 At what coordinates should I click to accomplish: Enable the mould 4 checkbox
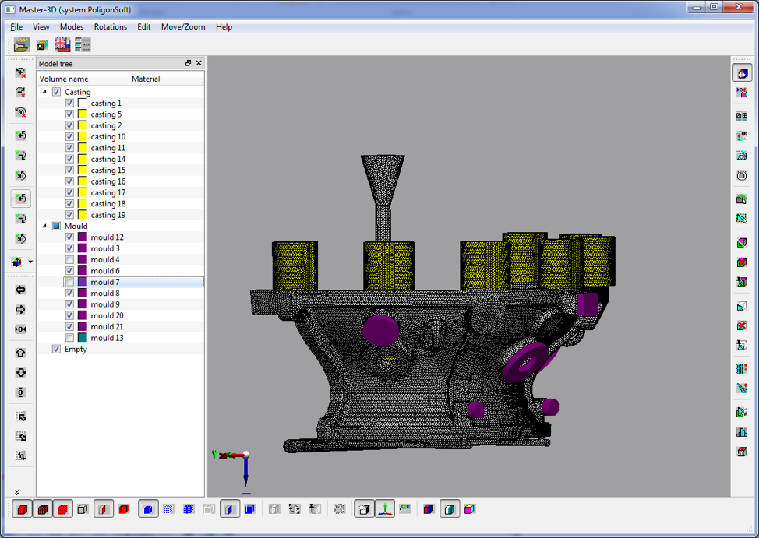(x=69, y=260)
